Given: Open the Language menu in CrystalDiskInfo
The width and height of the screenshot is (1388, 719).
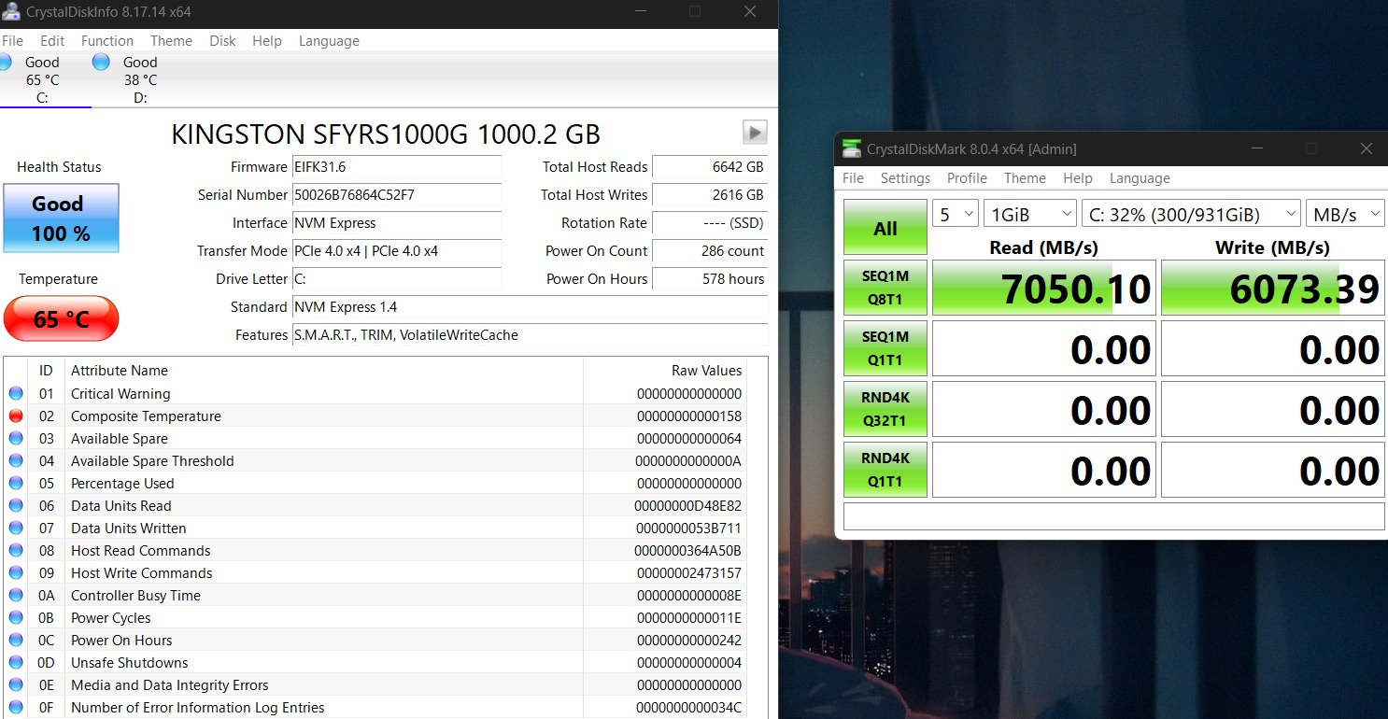Looking at the screenshot, I should 329,41.
